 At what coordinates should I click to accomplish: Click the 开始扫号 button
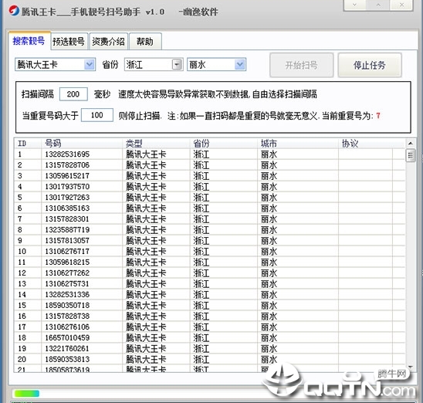[301, 65]
